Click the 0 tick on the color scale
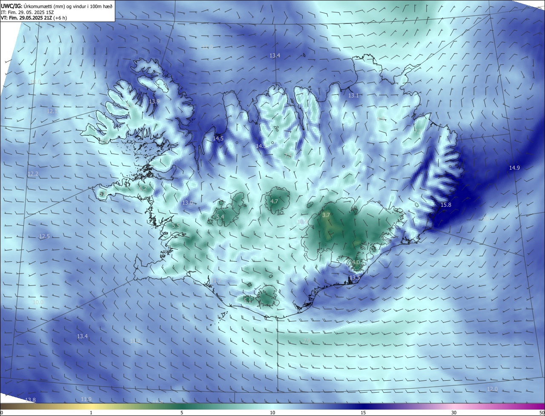Viewport: 545px width, 416px height. tap(2, 413)
